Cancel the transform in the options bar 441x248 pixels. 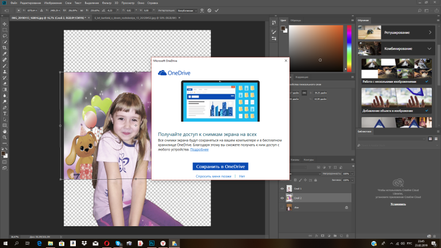[210, 10]
